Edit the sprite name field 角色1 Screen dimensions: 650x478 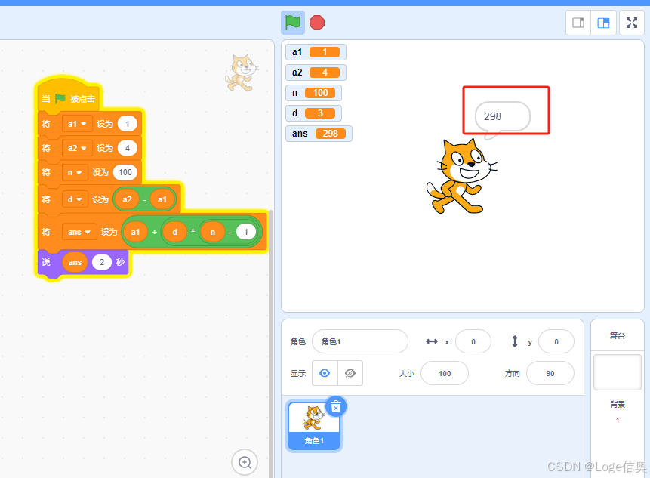tap(360, 341)
